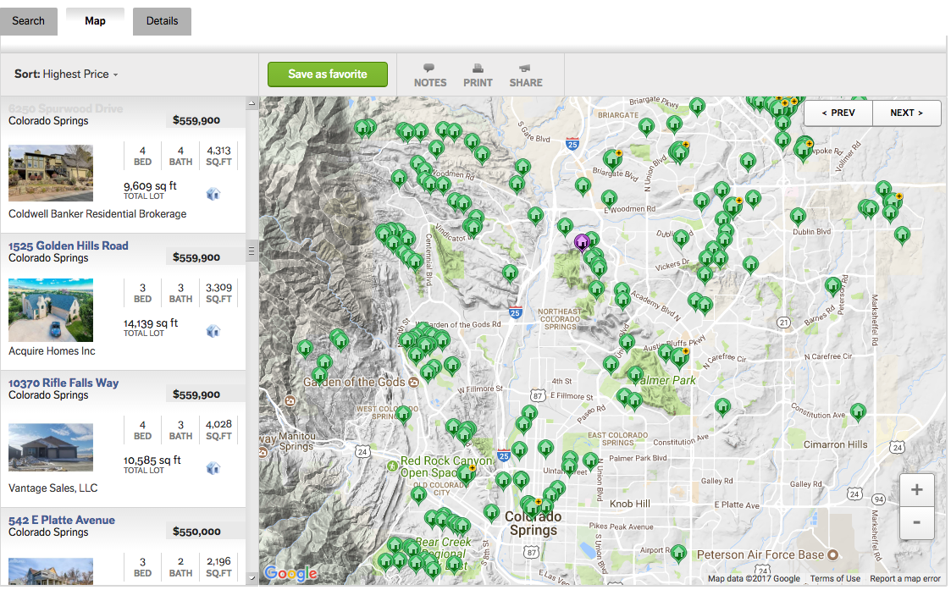
Task: Open the 542 E Platte Avenue listing
Action: click(62, 520)
